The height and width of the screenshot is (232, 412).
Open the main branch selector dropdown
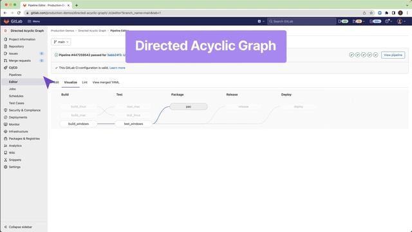(x=61, y=42)
